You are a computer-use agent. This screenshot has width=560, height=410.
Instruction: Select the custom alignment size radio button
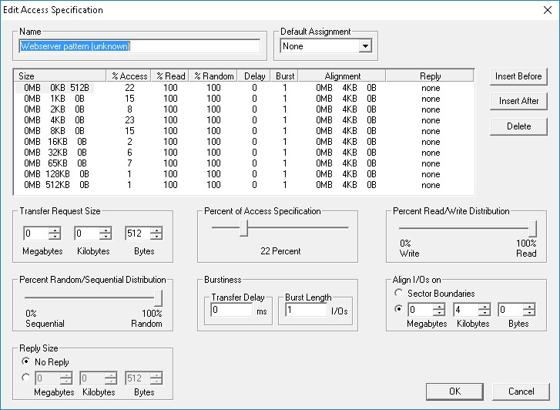pyautogui.click(x=398, y=308)
